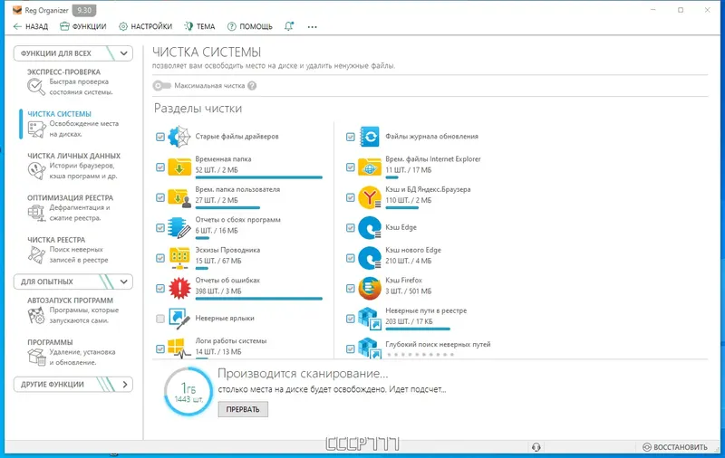Open the Тема menu

pyautogui.click(x=199, y=26)
